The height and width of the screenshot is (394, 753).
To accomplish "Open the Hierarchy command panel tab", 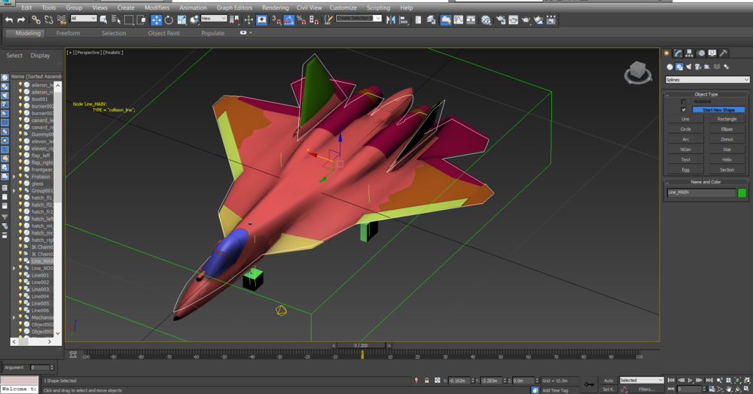I will (690, 53).
